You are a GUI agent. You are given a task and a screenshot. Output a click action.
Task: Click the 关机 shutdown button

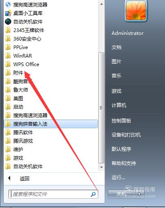click(x=122, y=194)
